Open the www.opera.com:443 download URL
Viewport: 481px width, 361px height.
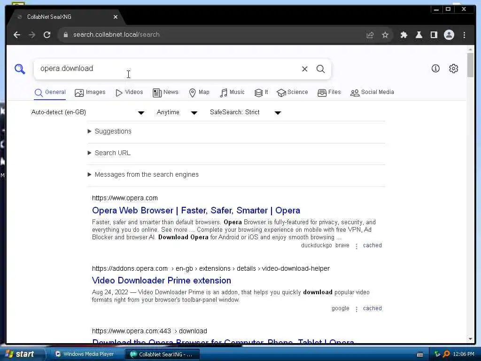coord(149,331)
